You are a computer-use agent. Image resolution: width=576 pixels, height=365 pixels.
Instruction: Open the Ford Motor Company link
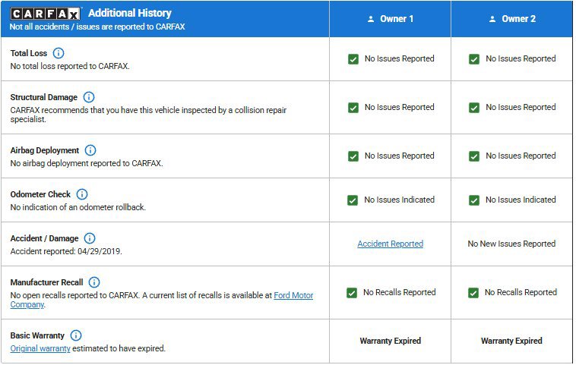click(x=293, y=296)
